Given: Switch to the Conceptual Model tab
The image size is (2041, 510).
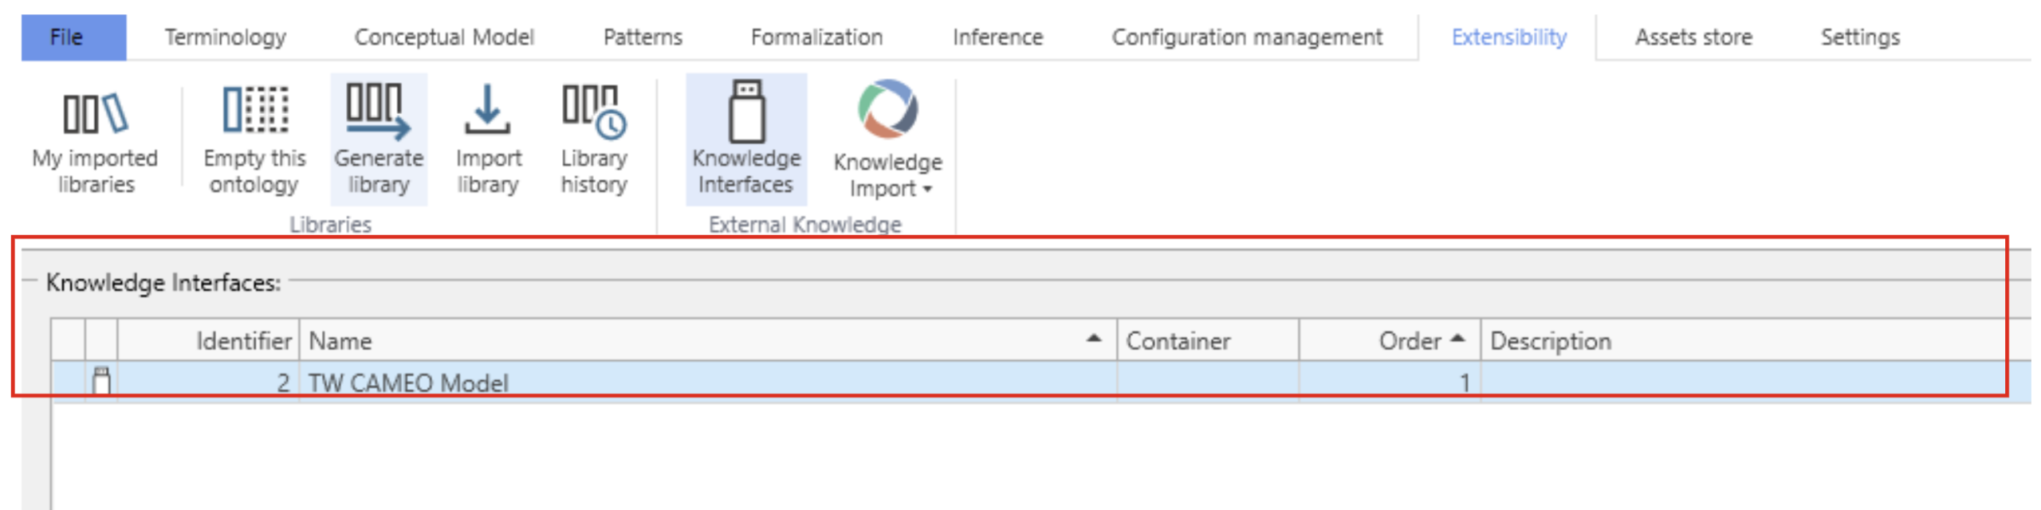Looking at the screenshot, I should [444, 37].
